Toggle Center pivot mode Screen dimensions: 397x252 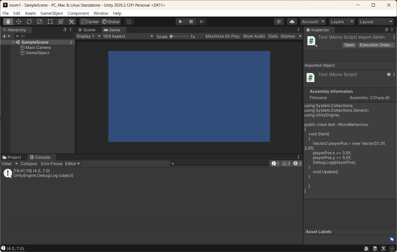[90, 22]
